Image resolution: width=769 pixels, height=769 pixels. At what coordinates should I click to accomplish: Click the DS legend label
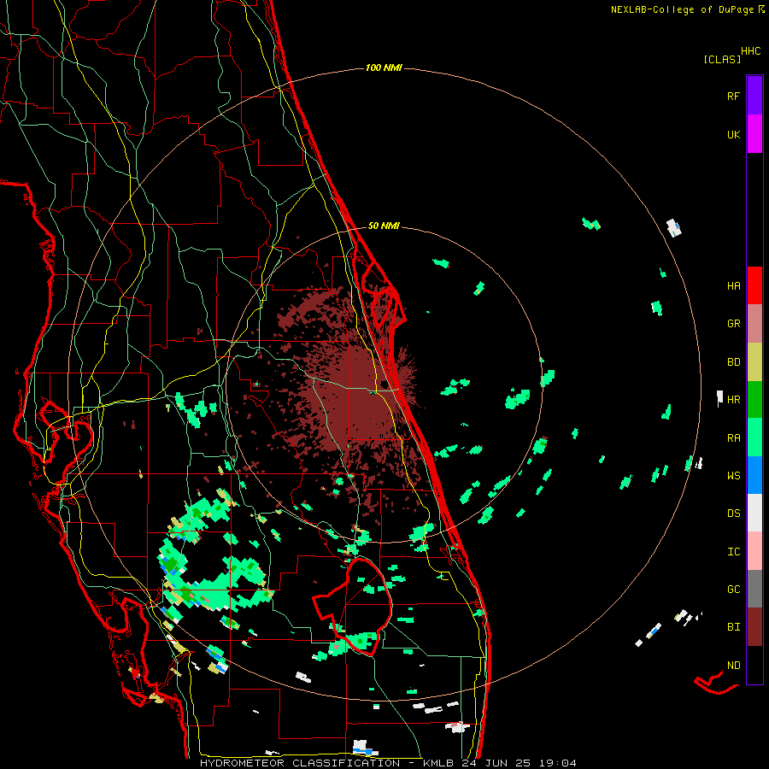733,514
